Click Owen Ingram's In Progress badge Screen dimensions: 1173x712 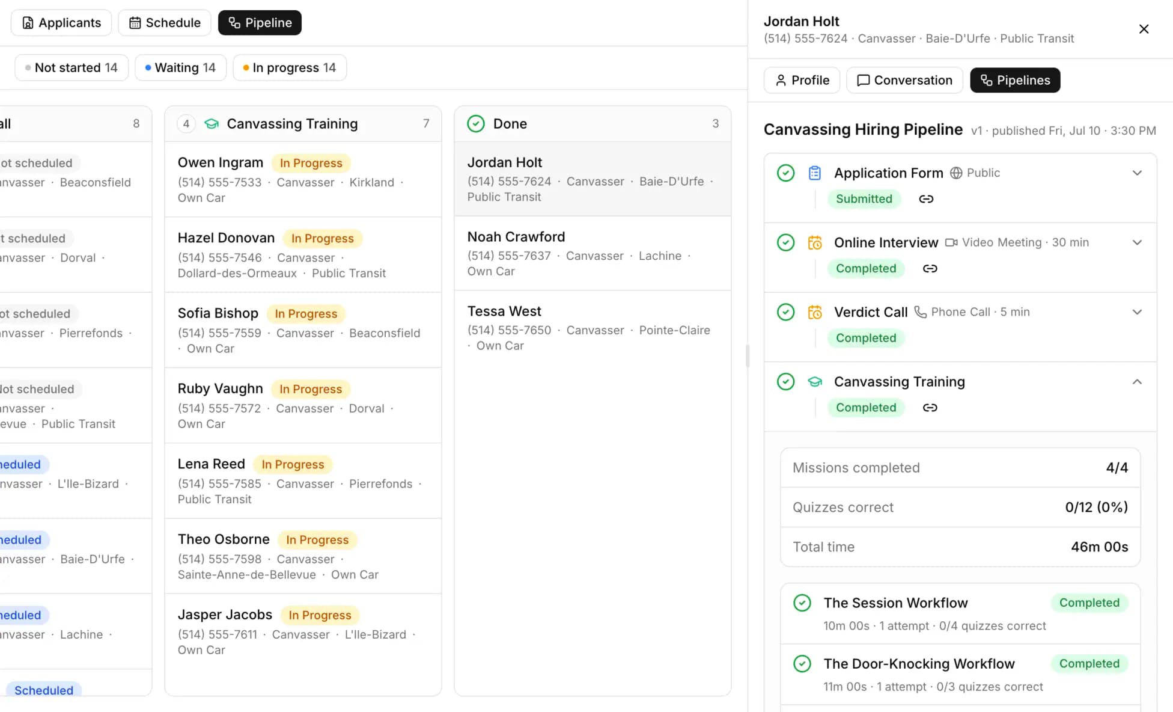coord(311,163)
